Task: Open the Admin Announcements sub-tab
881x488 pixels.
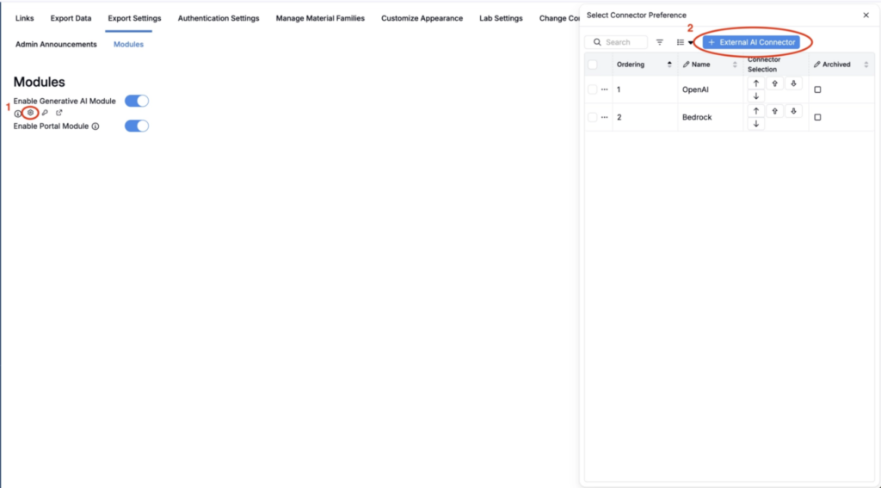Action: click(56, 44)
